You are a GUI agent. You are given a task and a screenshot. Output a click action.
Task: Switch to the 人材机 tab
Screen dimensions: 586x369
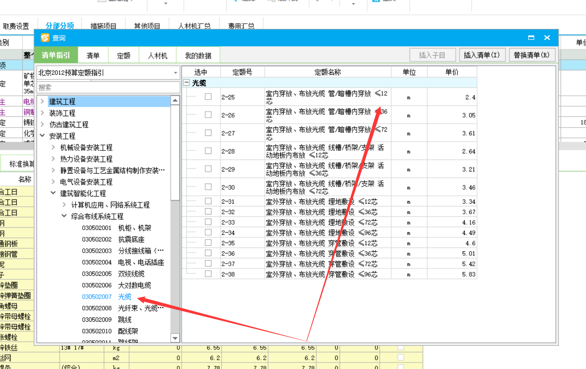[x=158, y=55]
